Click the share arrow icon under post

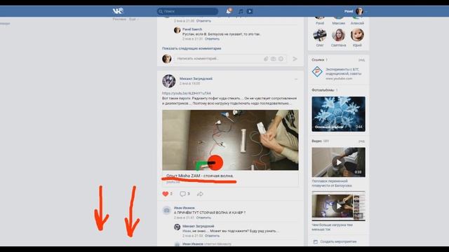[200, 194]
